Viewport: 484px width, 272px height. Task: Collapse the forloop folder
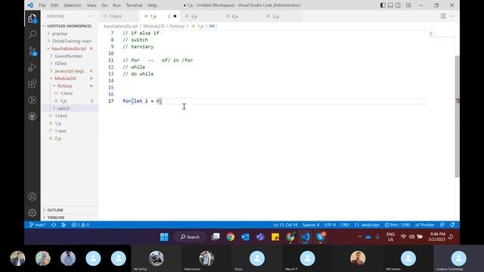tap(64, 85)
